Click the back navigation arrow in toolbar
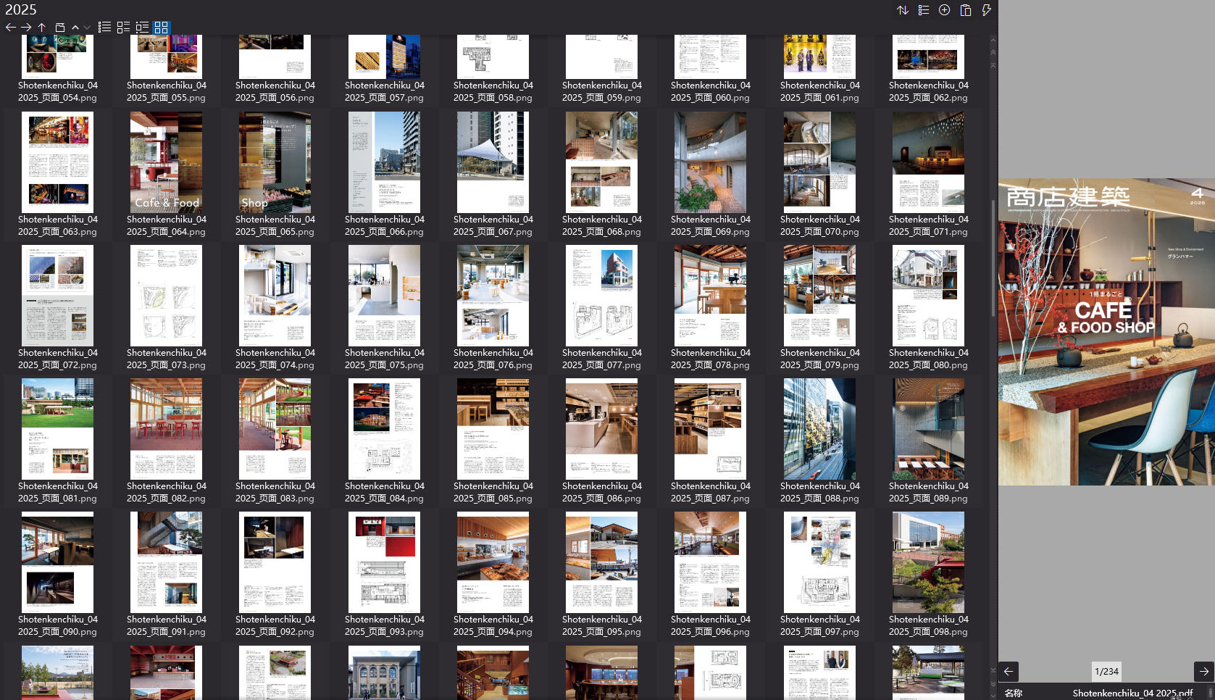 [x=10, y=28]
